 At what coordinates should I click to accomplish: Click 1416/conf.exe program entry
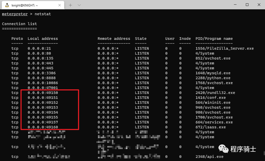point(211,98)
